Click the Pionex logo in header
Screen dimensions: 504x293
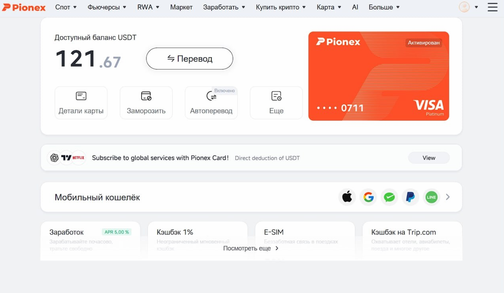pos(24,7)
